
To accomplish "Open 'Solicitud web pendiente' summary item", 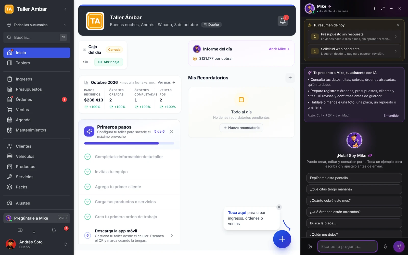I will (x=354, y=51).
